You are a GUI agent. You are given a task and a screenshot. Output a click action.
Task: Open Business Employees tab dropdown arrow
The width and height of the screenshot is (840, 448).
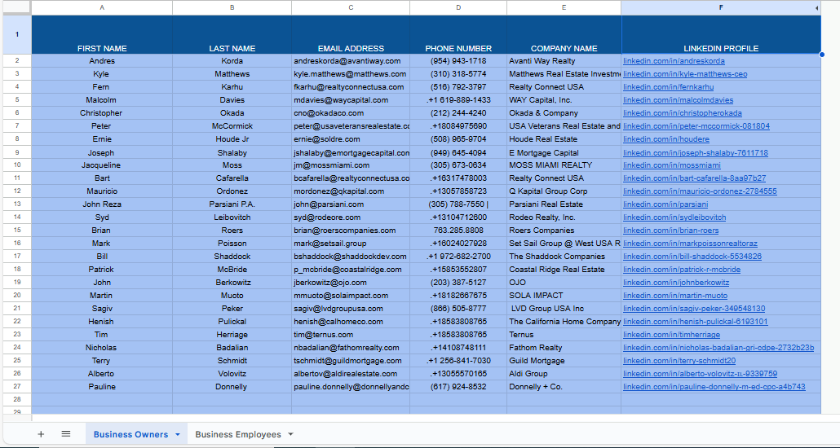[291, 435]
